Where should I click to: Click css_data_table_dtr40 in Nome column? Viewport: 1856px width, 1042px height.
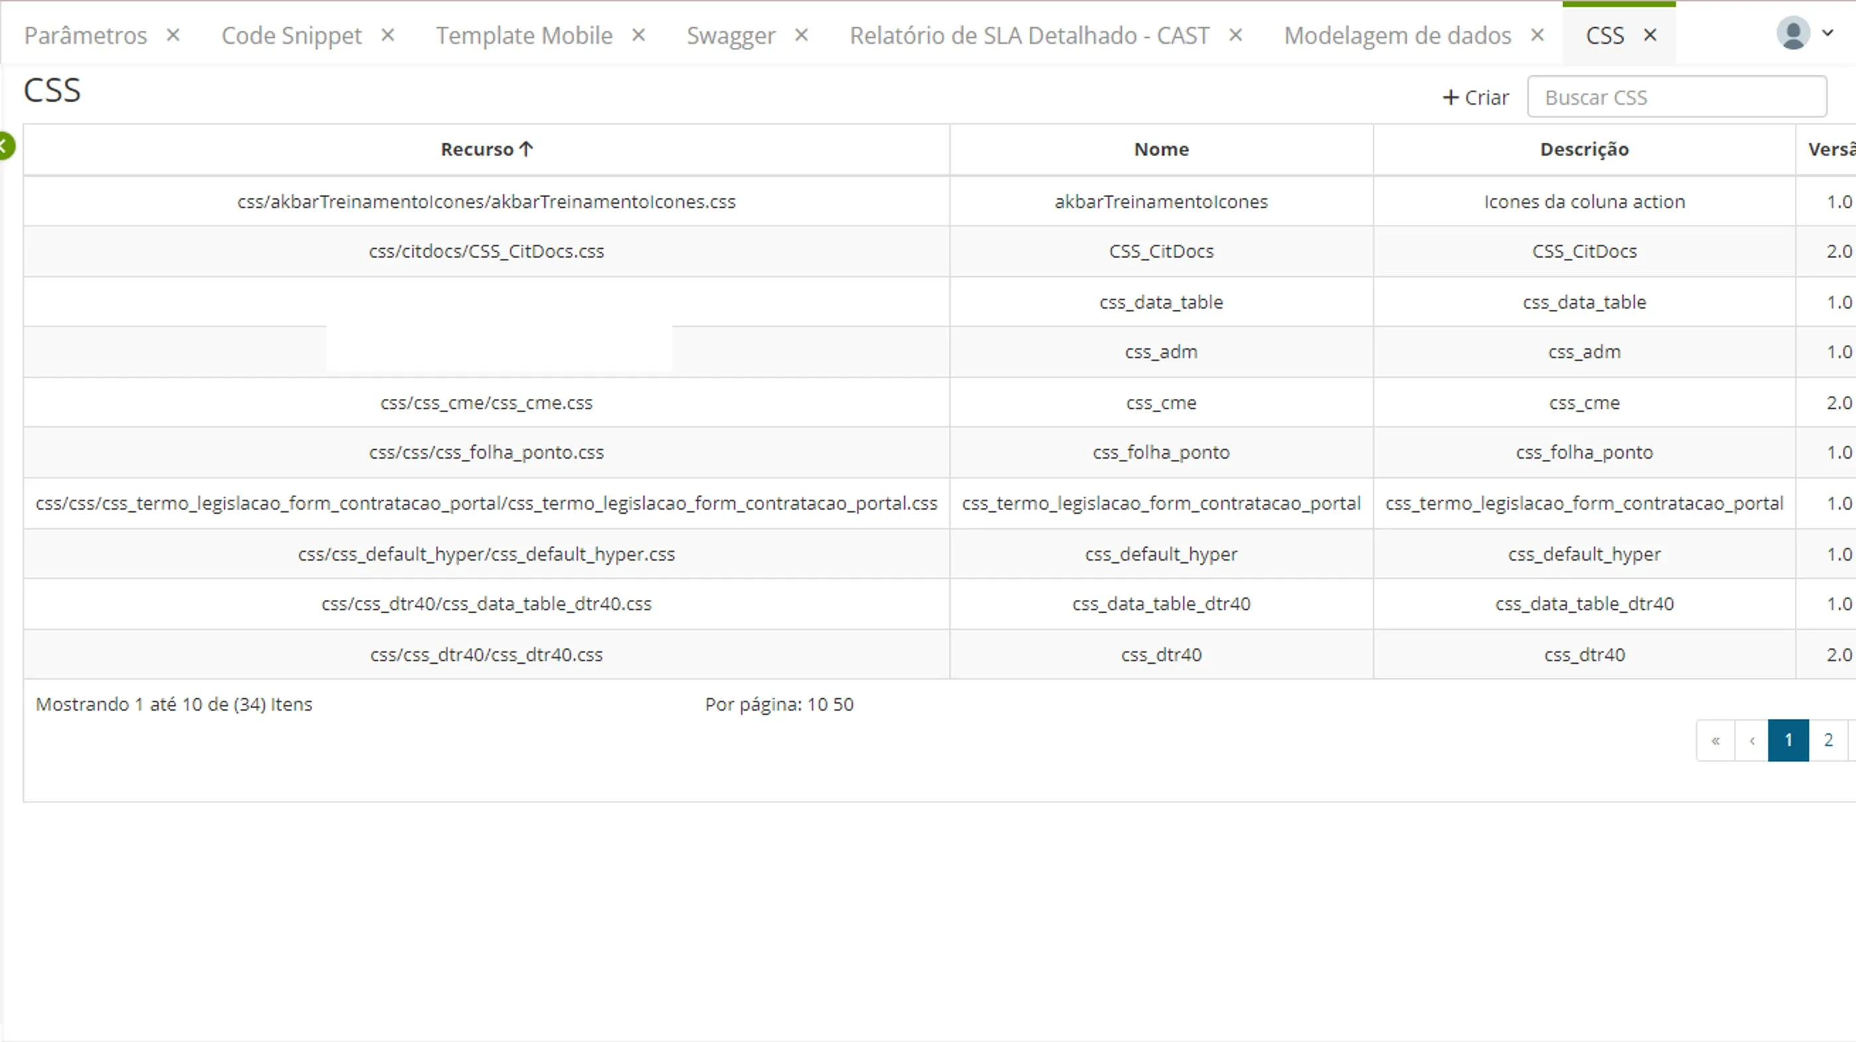click(x=1162, y=604)
